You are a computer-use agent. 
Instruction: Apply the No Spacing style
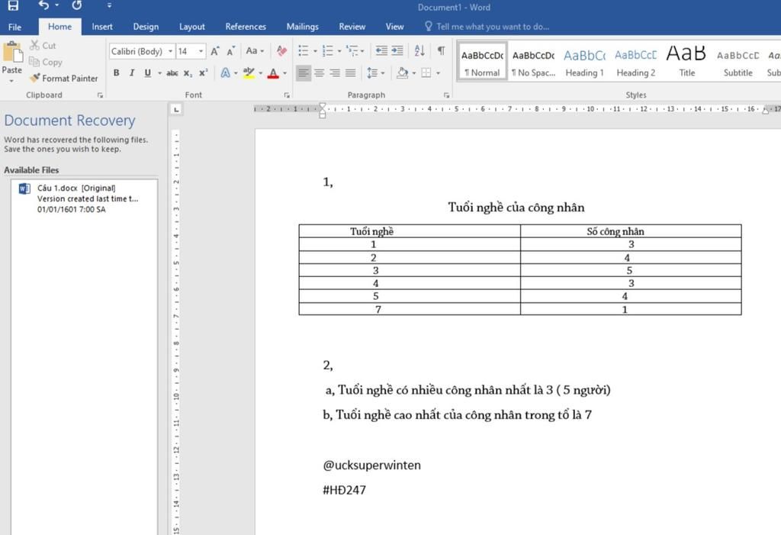533,62
